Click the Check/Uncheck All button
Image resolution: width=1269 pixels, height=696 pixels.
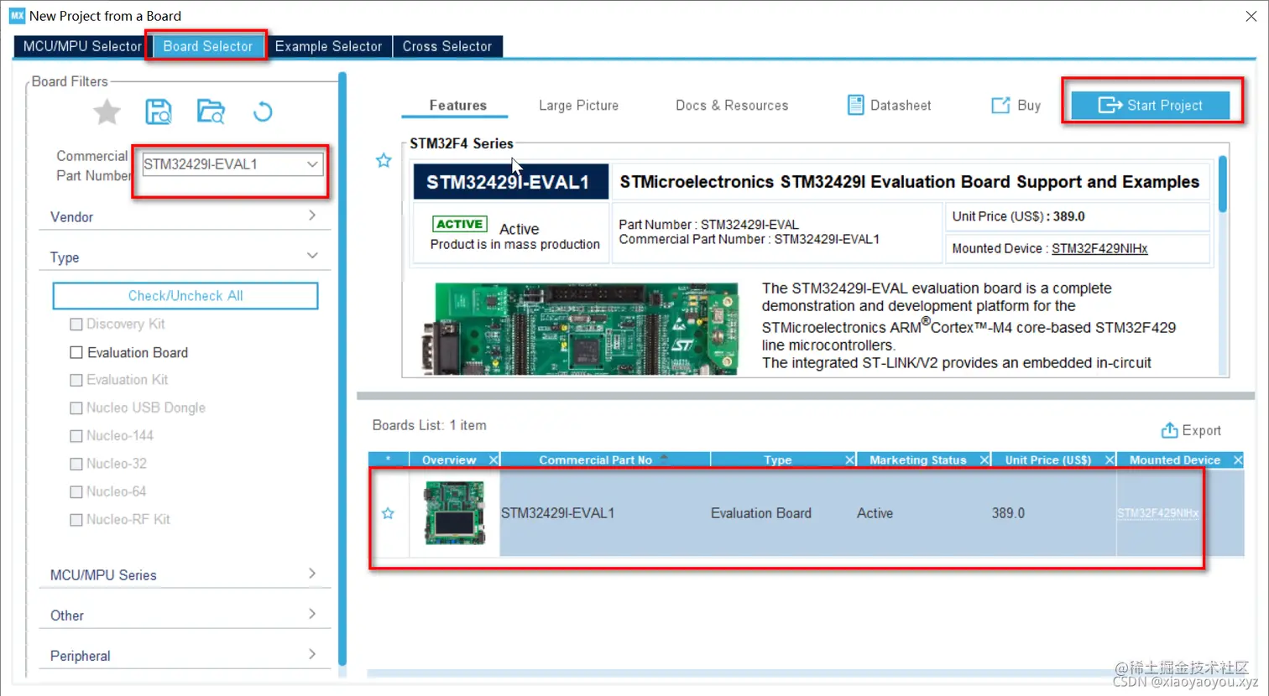click(185, 296)
